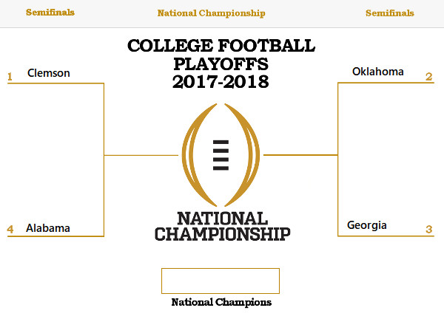Click the four black laces in logo
The width and height of the screenshot is (444, 319).
[x=221, y=155]
